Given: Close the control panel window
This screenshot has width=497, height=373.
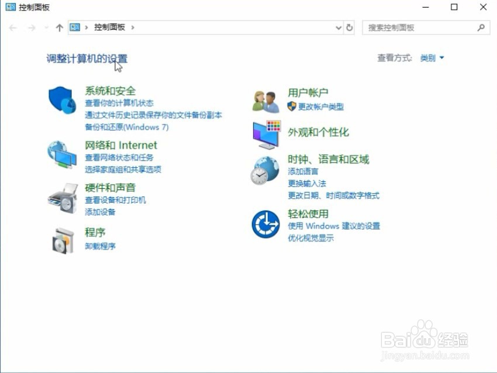Looking at the screenshot, I should coord(483,7).
